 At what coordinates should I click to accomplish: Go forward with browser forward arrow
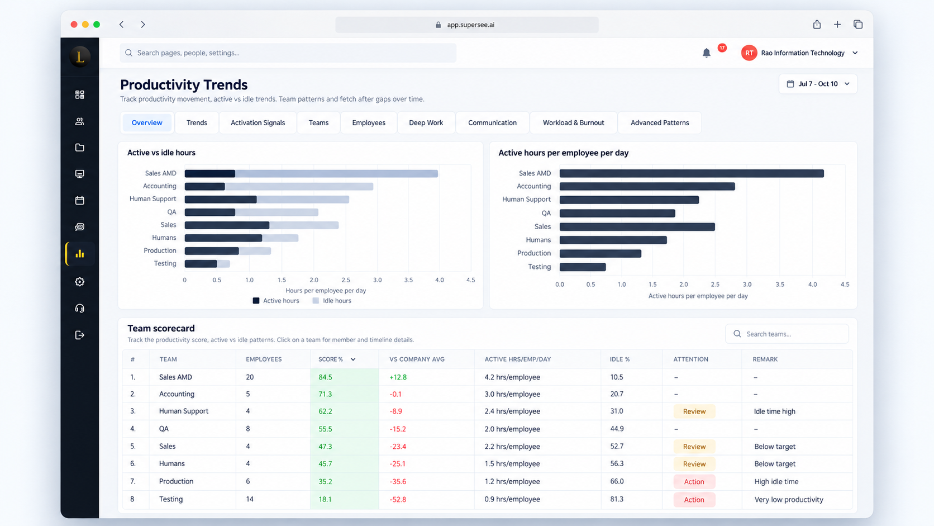pyautogui.click(x=143, y=24)
